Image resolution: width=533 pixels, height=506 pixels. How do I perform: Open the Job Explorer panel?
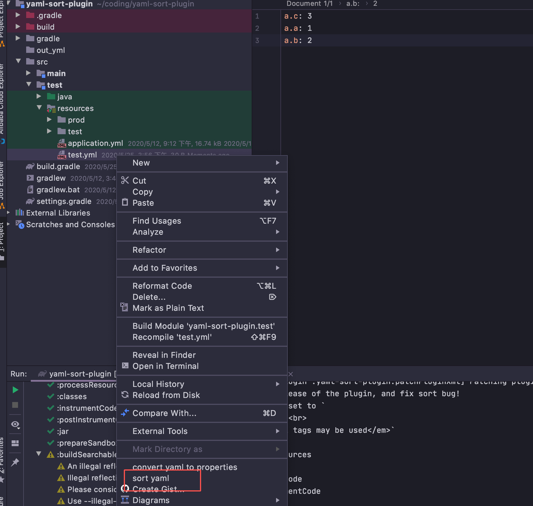click(3, 180)
